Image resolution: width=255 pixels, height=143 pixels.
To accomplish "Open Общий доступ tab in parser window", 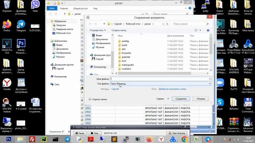I will point(80,8).
